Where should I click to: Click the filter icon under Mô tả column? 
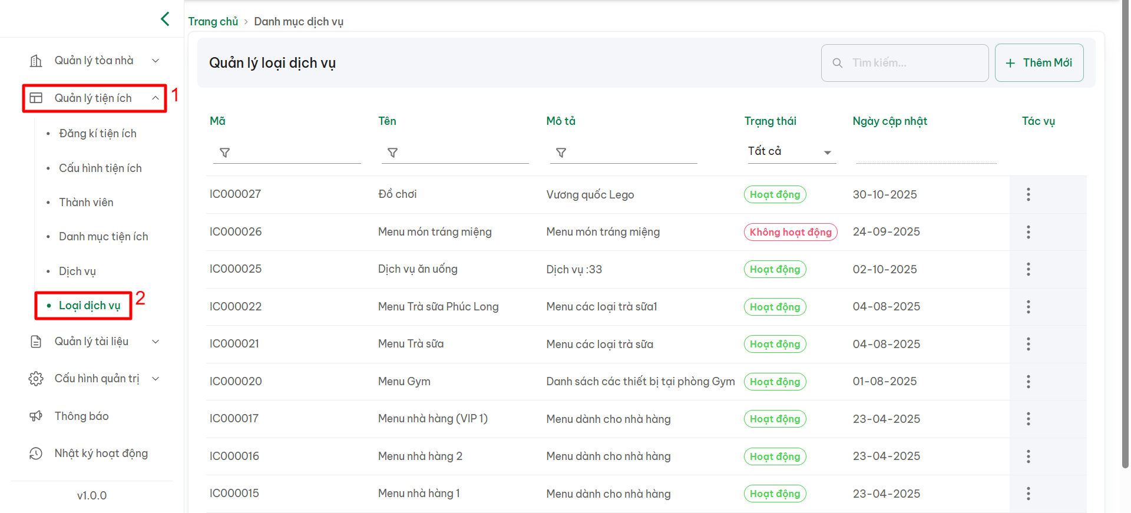pyautogui.click(x=561, y=153)
